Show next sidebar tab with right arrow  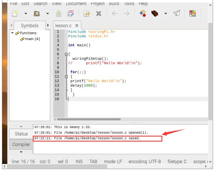pyautogui.click(x=48, y=25)
